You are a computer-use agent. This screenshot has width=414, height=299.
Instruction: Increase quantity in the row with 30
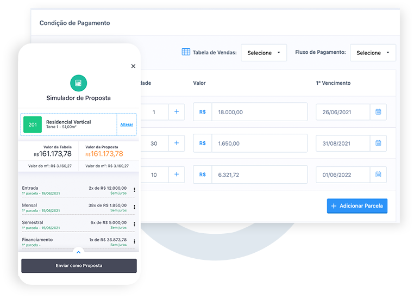176,144
